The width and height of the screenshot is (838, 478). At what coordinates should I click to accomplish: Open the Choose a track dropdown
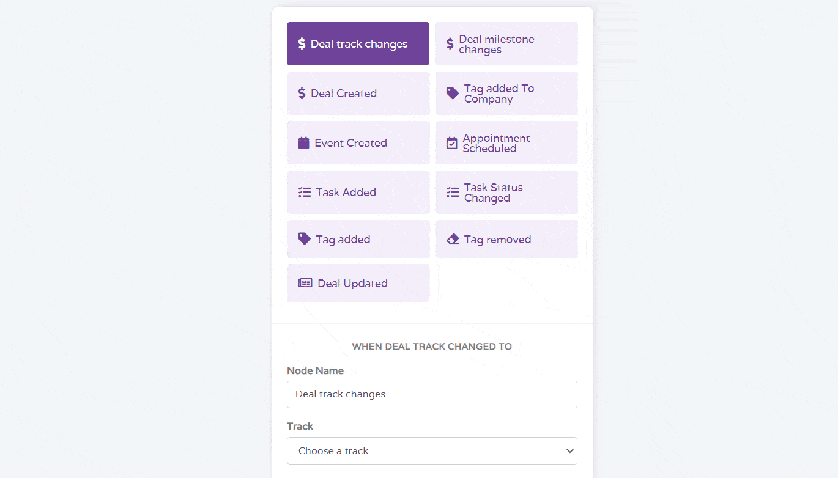click(432, 450)
